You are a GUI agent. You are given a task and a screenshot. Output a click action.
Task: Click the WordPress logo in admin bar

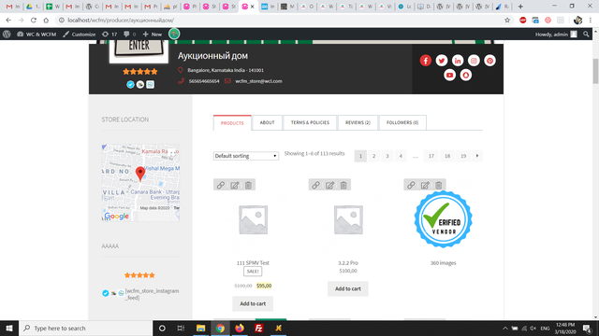point(7,34)
